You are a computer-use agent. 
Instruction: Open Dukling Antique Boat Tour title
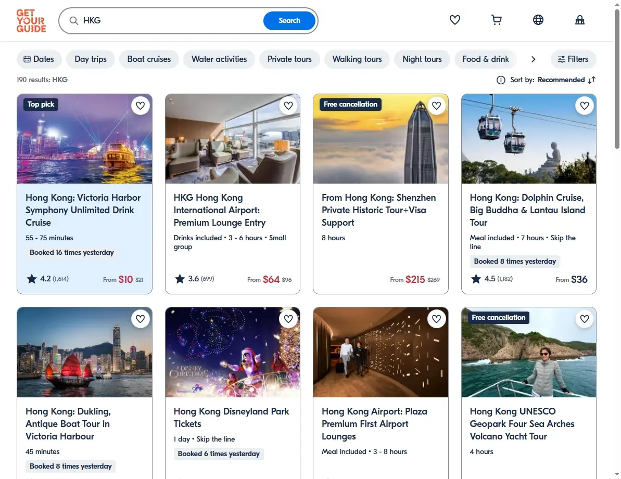pyautogui.click(x=68, y=424)
